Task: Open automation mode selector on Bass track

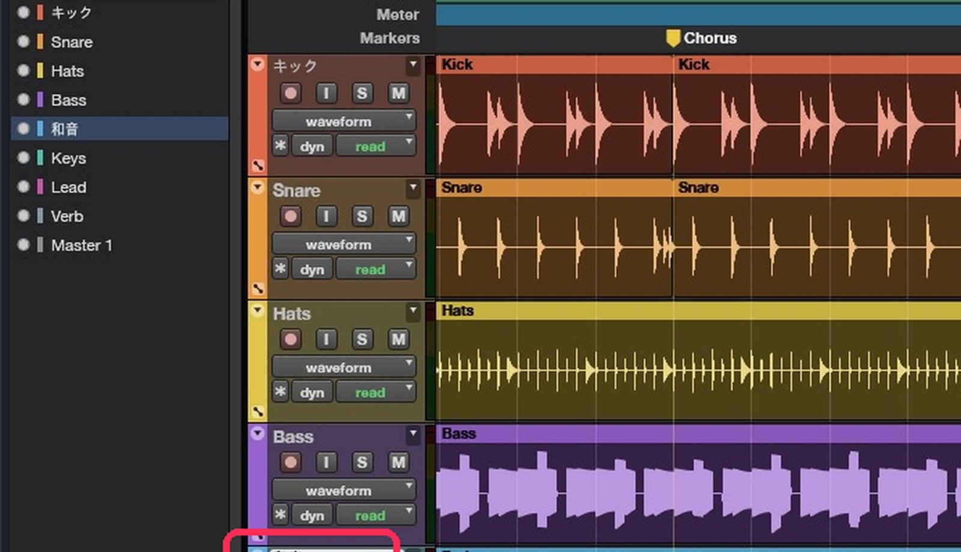Action: [375, 515]
